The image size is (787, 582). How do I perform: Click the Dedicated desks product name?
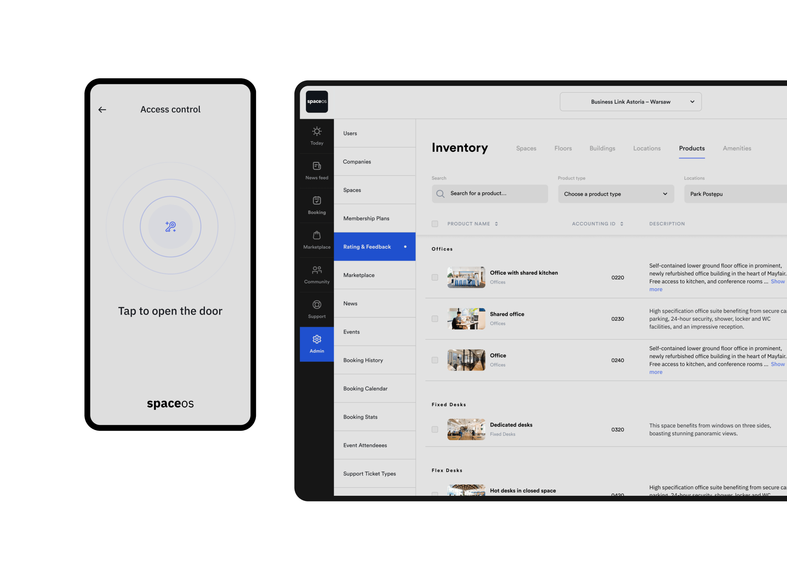(511, 425)
